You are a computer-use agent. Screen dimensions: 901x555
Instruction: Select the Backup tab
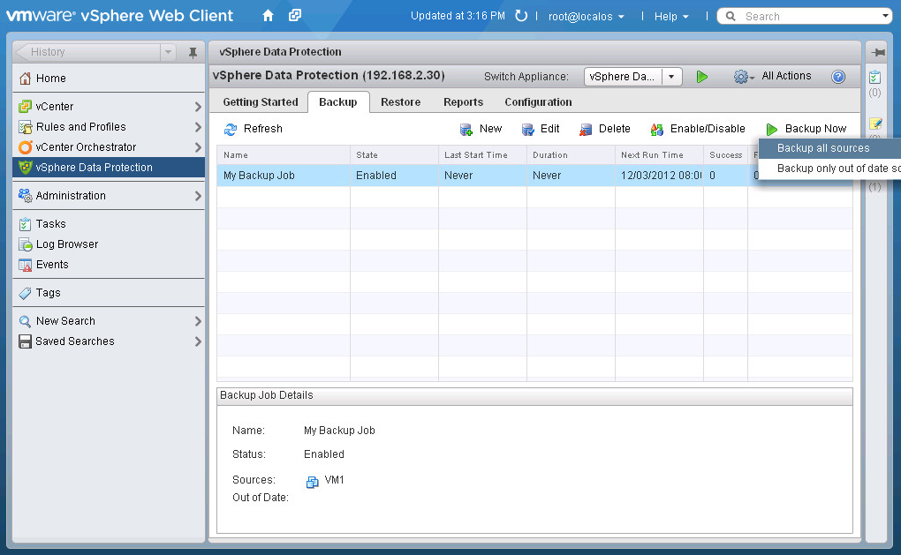coord(337,102)
